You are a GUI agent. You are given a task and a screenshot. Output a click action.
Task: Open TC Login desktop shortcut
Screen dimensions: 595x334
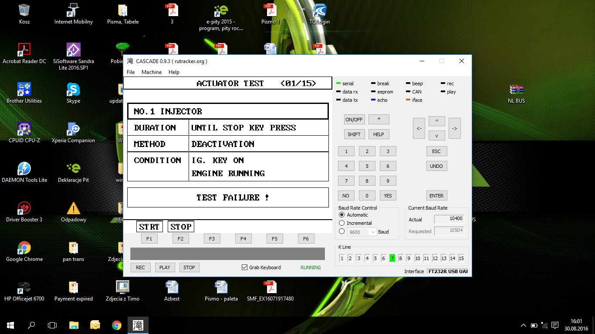(x=319, y=14)
